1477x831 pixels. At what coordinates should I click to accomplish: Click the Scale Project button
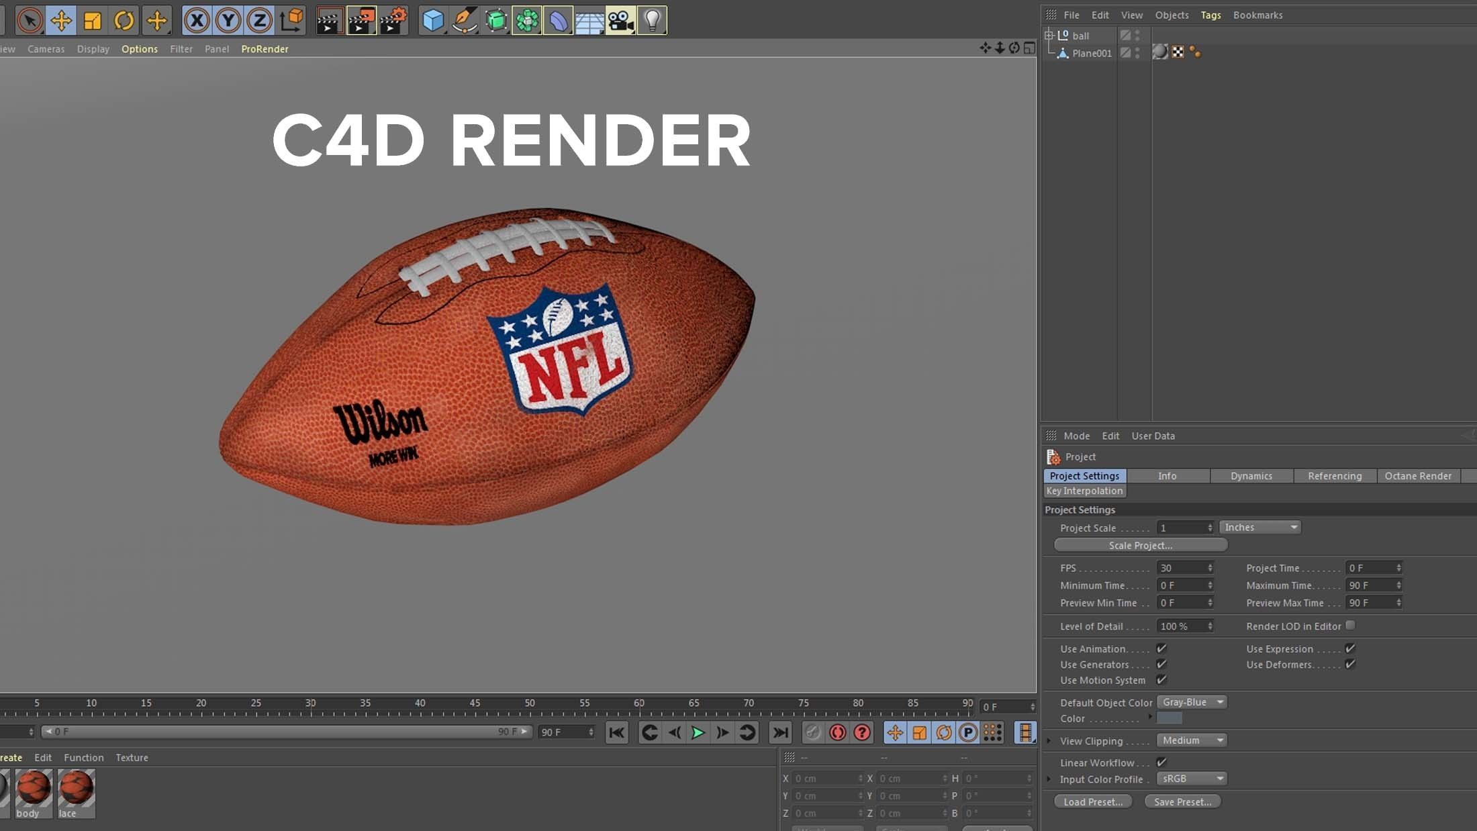(x=1141, y=545)
